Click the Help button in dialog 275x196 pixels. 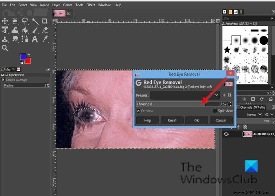pos(147,120)
